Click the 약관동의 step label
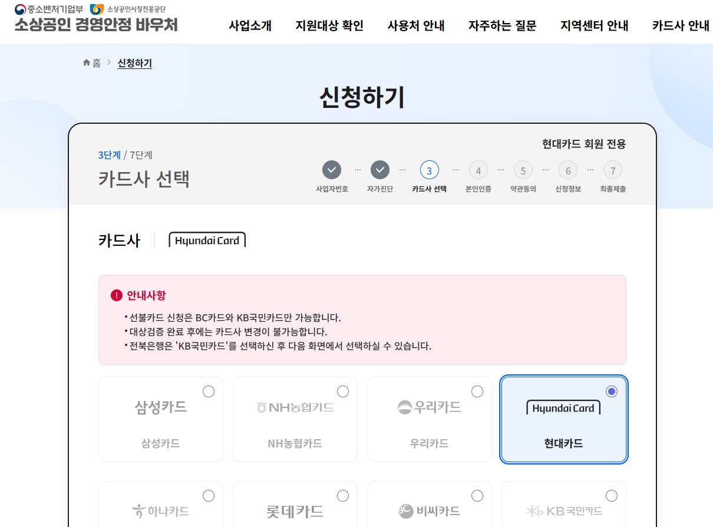Image resolution: width=713 pixels, height=527 pixels. (523, 189)
